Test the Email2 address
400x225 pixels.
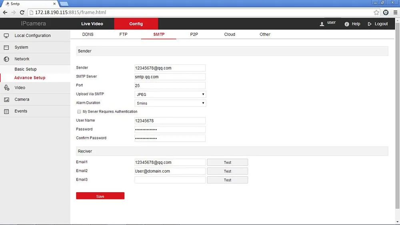[x=227, y=171]
